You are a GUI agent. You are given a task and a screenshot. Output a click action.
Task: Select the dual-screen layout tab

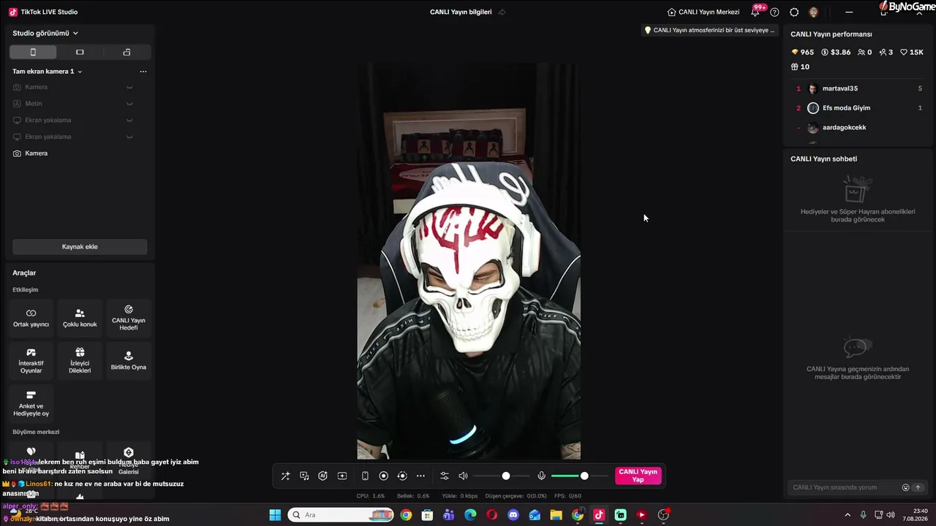point(127,52)
